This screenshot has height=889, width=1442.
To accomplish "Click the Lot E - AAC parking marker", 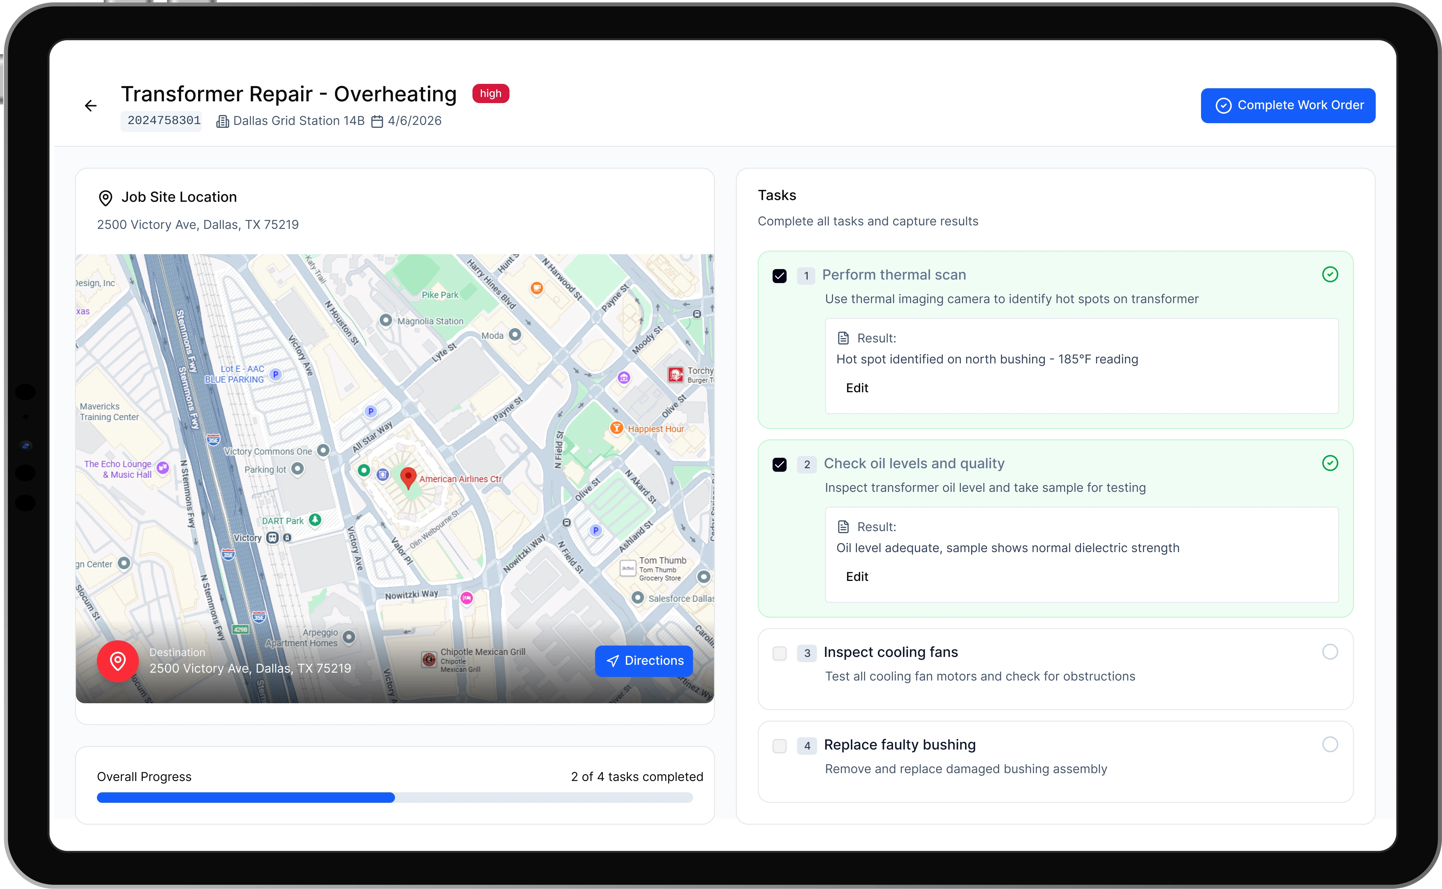I will [x=275, y=374].
